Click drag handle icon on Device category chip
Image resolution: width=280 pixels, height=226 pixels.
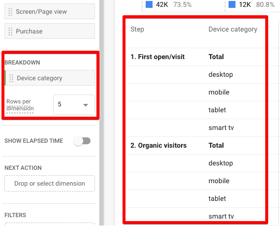coord(11,78)
